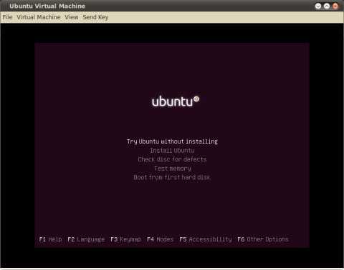Choose the Test memory option
Viewport: 344px width, 270px height.
tap(173, 169)
